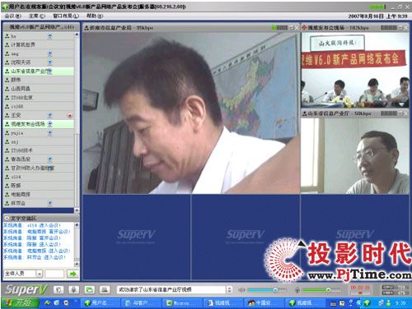
Task: Click the red recording timer display
Action: pyautogui.click(x=361, y=288)
